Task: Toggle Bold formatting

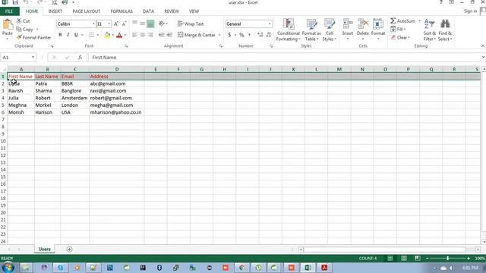Action: pyautogui.click(x=60, y=35)
